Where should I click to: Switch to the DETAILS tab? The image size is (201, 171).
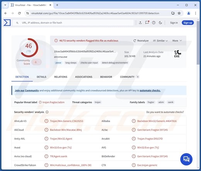(x=41, y=77)
